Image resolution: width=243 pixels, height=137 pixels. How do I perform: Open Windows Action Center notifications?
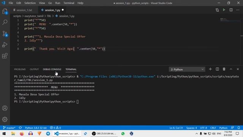coord(237,134)
